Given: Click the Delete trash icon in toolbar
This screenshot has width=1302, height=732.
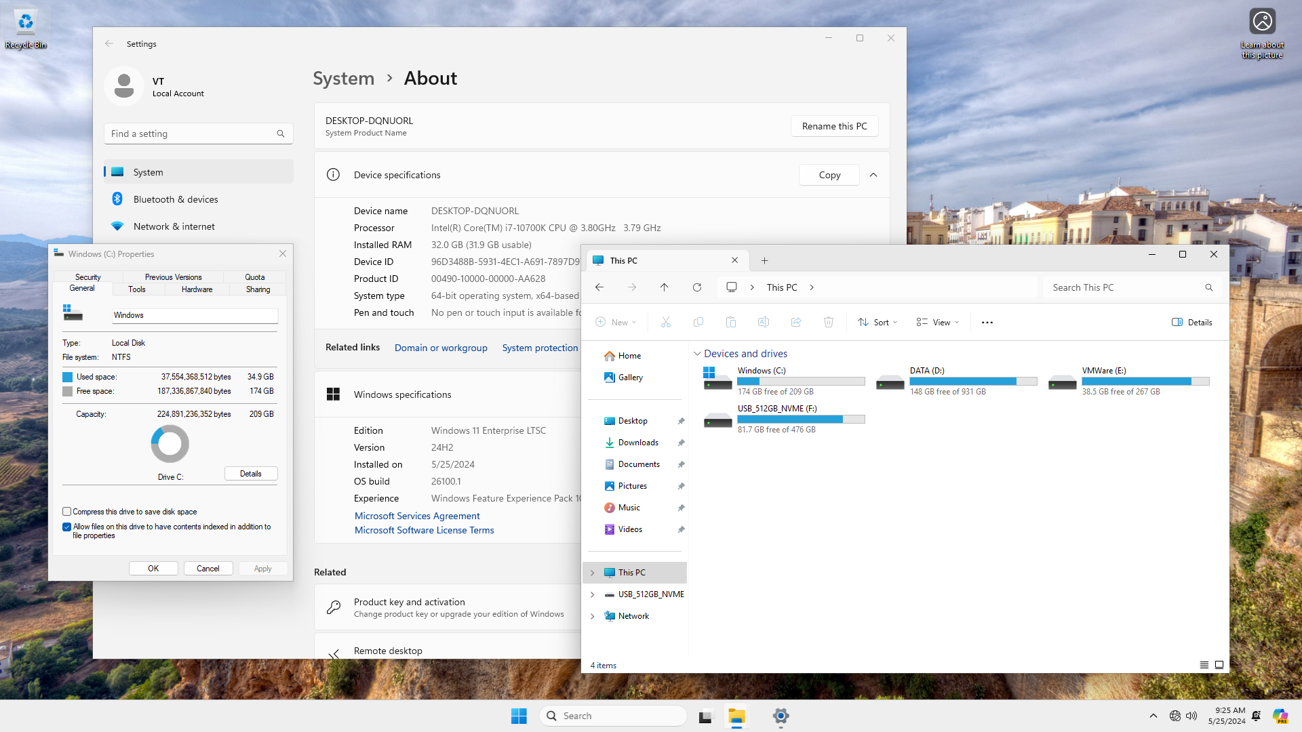Looking at the screenshot, I should pyautogui.click(x=828, y=323).
